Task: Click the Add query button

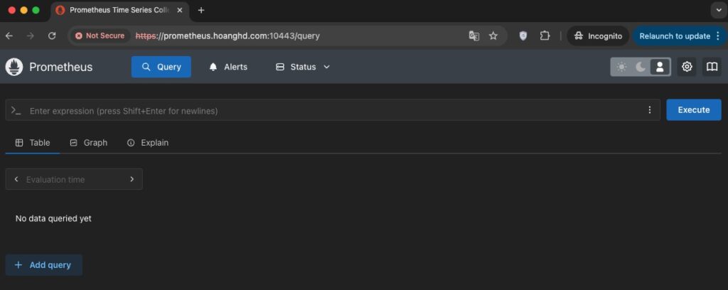Action: 43,265
